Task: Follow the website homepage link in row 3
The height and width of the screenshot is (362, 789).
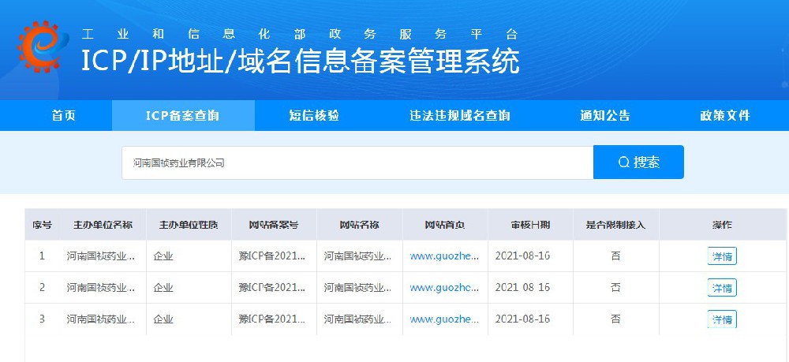Action: tap(445, 319)
